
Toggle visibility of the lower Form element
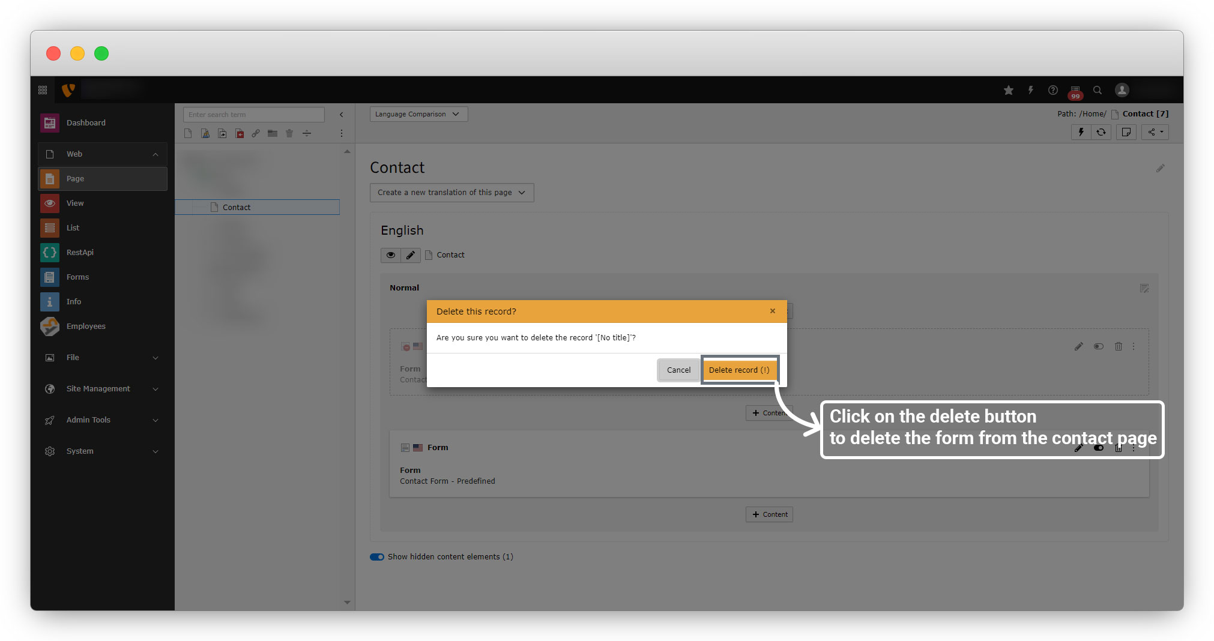click(1098, 448)
